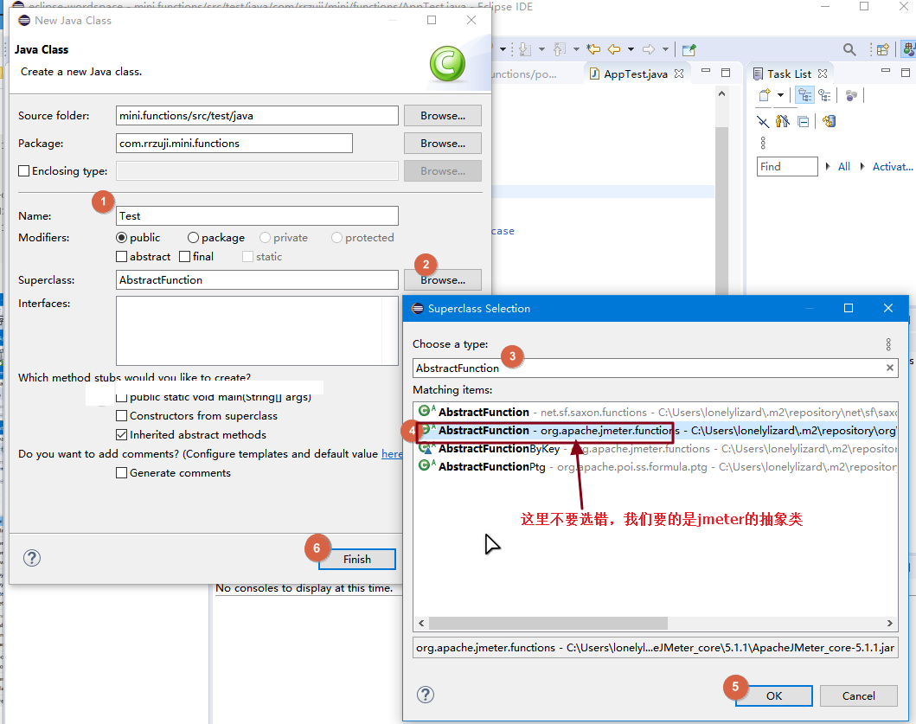Select the package modifier radio button
The width and height of the screenshot is (916, 724).
[x=194, y=238]
